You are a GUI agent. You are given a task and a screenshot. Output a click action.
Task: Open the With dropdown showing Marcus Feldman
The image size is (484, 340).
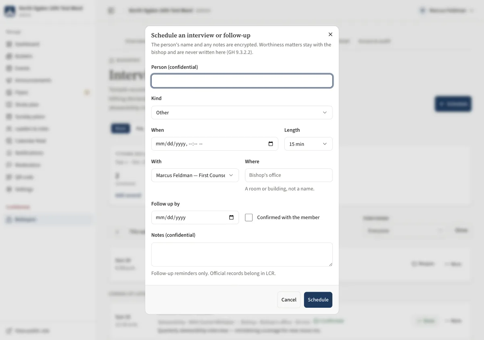[195, 175]
